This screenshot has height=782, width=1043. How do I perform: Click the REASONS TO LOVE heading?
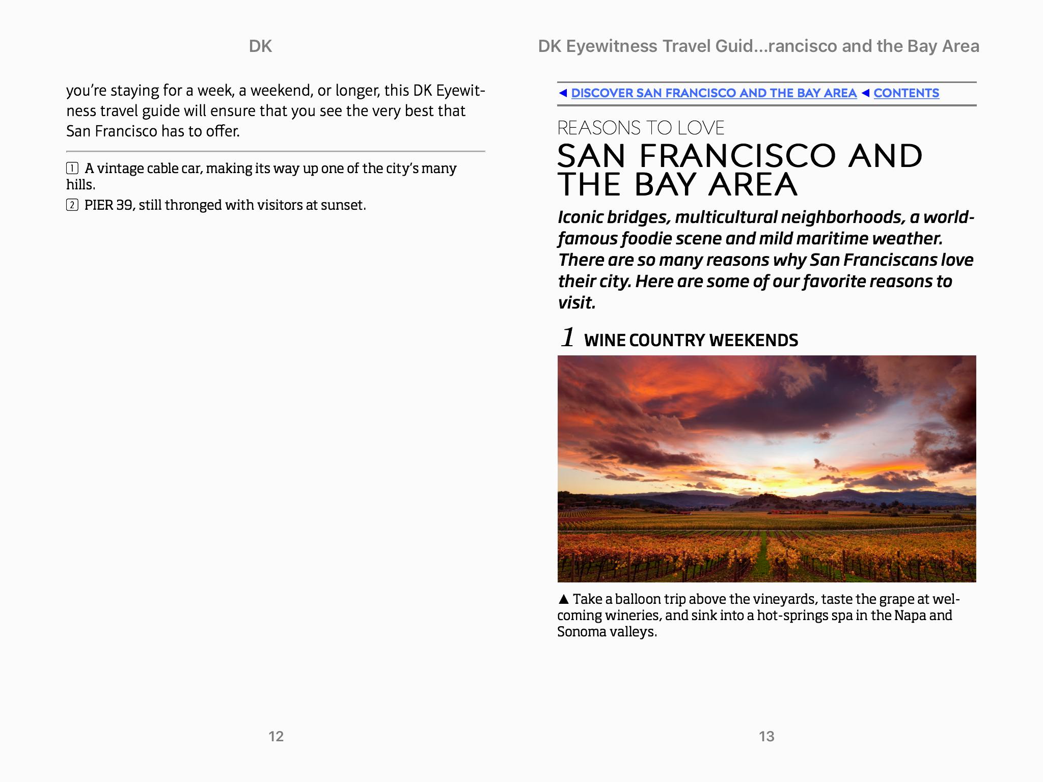click(641, 128)
